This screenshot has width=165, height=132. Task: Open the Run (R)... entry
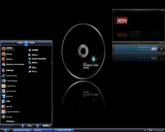(33, 72)
